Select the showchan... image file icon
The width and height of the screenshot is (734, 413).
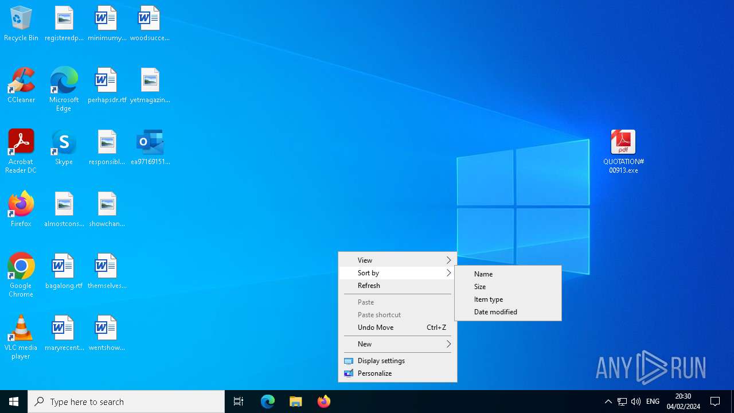107,210
